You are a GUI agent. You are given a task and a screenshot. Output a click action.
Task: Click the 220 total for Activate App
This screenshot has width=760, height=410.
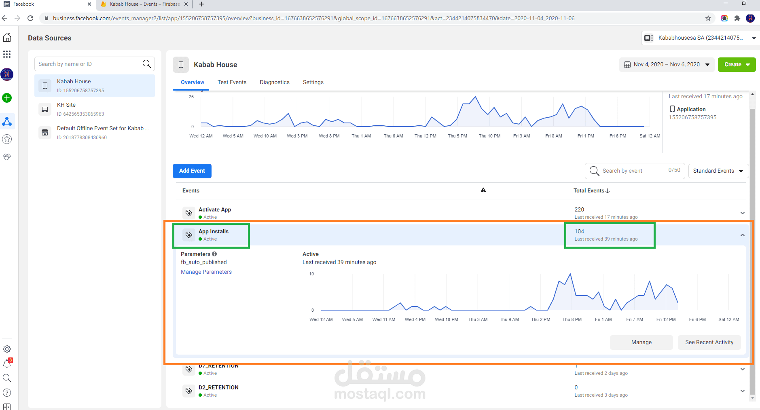(x=579, y=209)
